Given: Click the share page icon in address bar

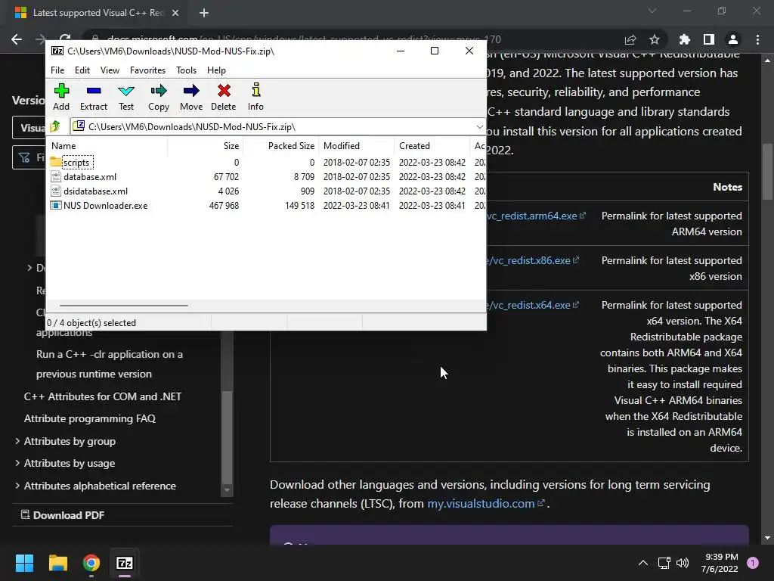Looking at the screenshot, I should [x=630, y=39].
